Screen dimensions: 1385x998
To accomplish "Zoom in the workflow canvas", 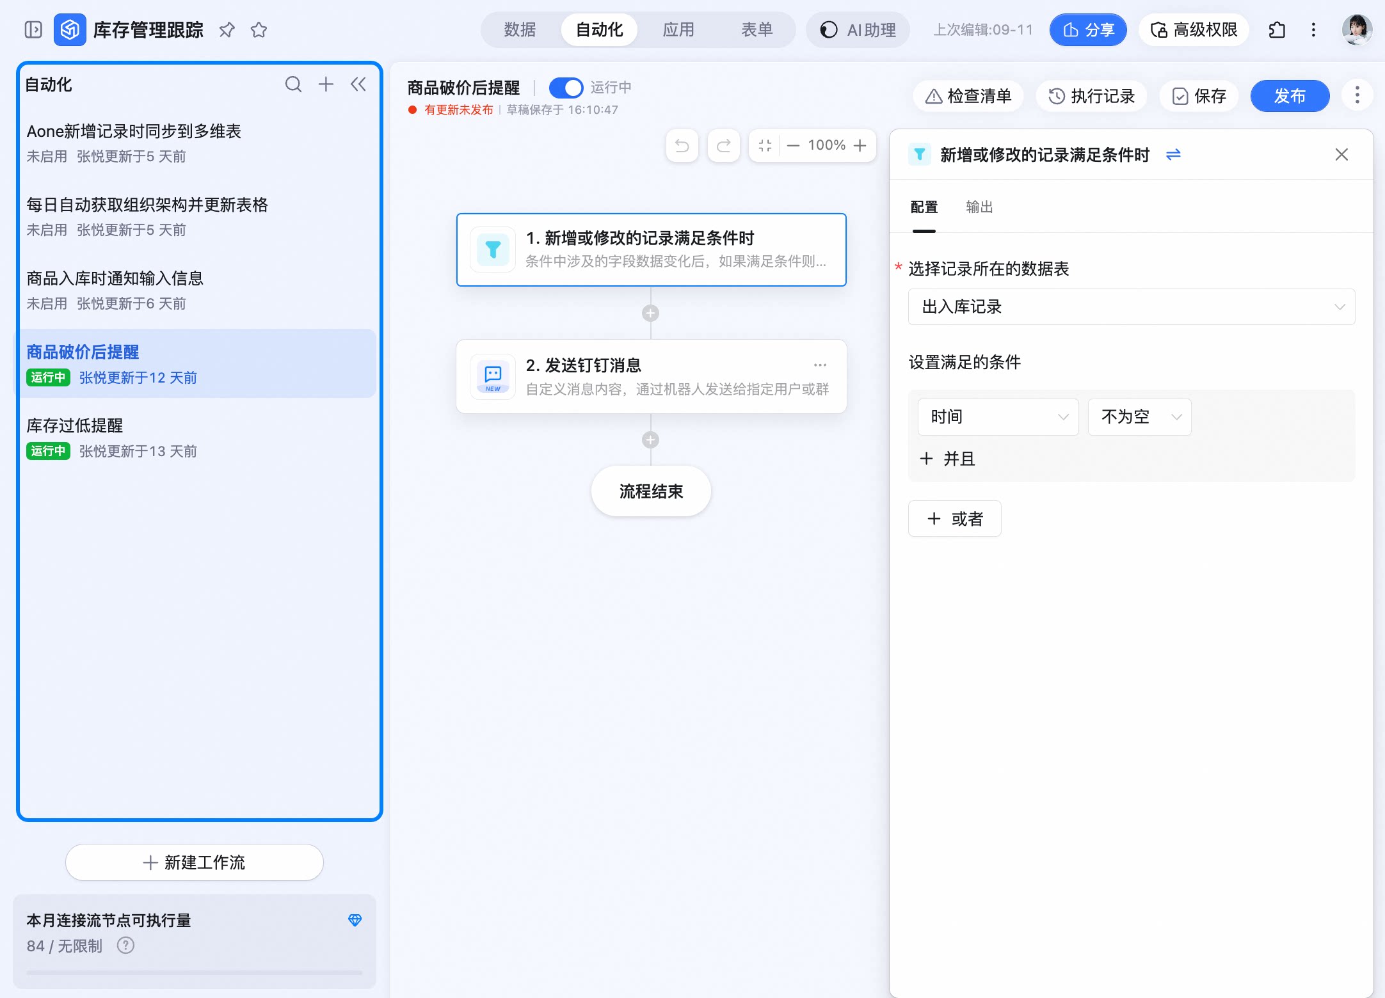I will (x=860, y=146).
